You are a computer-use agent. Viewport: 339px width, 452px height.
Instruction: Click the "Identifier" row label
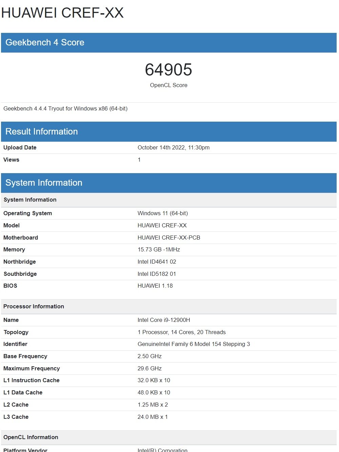click(15, 344)
